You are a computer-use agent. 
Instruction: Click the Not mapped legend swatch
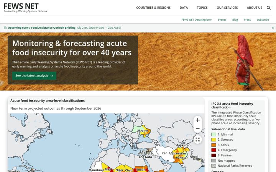point(214,161)
